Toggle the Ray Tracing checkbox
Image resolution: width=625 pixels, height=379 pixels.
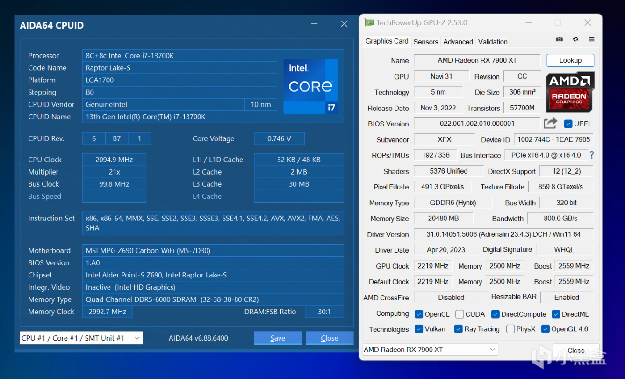point(459,329)
